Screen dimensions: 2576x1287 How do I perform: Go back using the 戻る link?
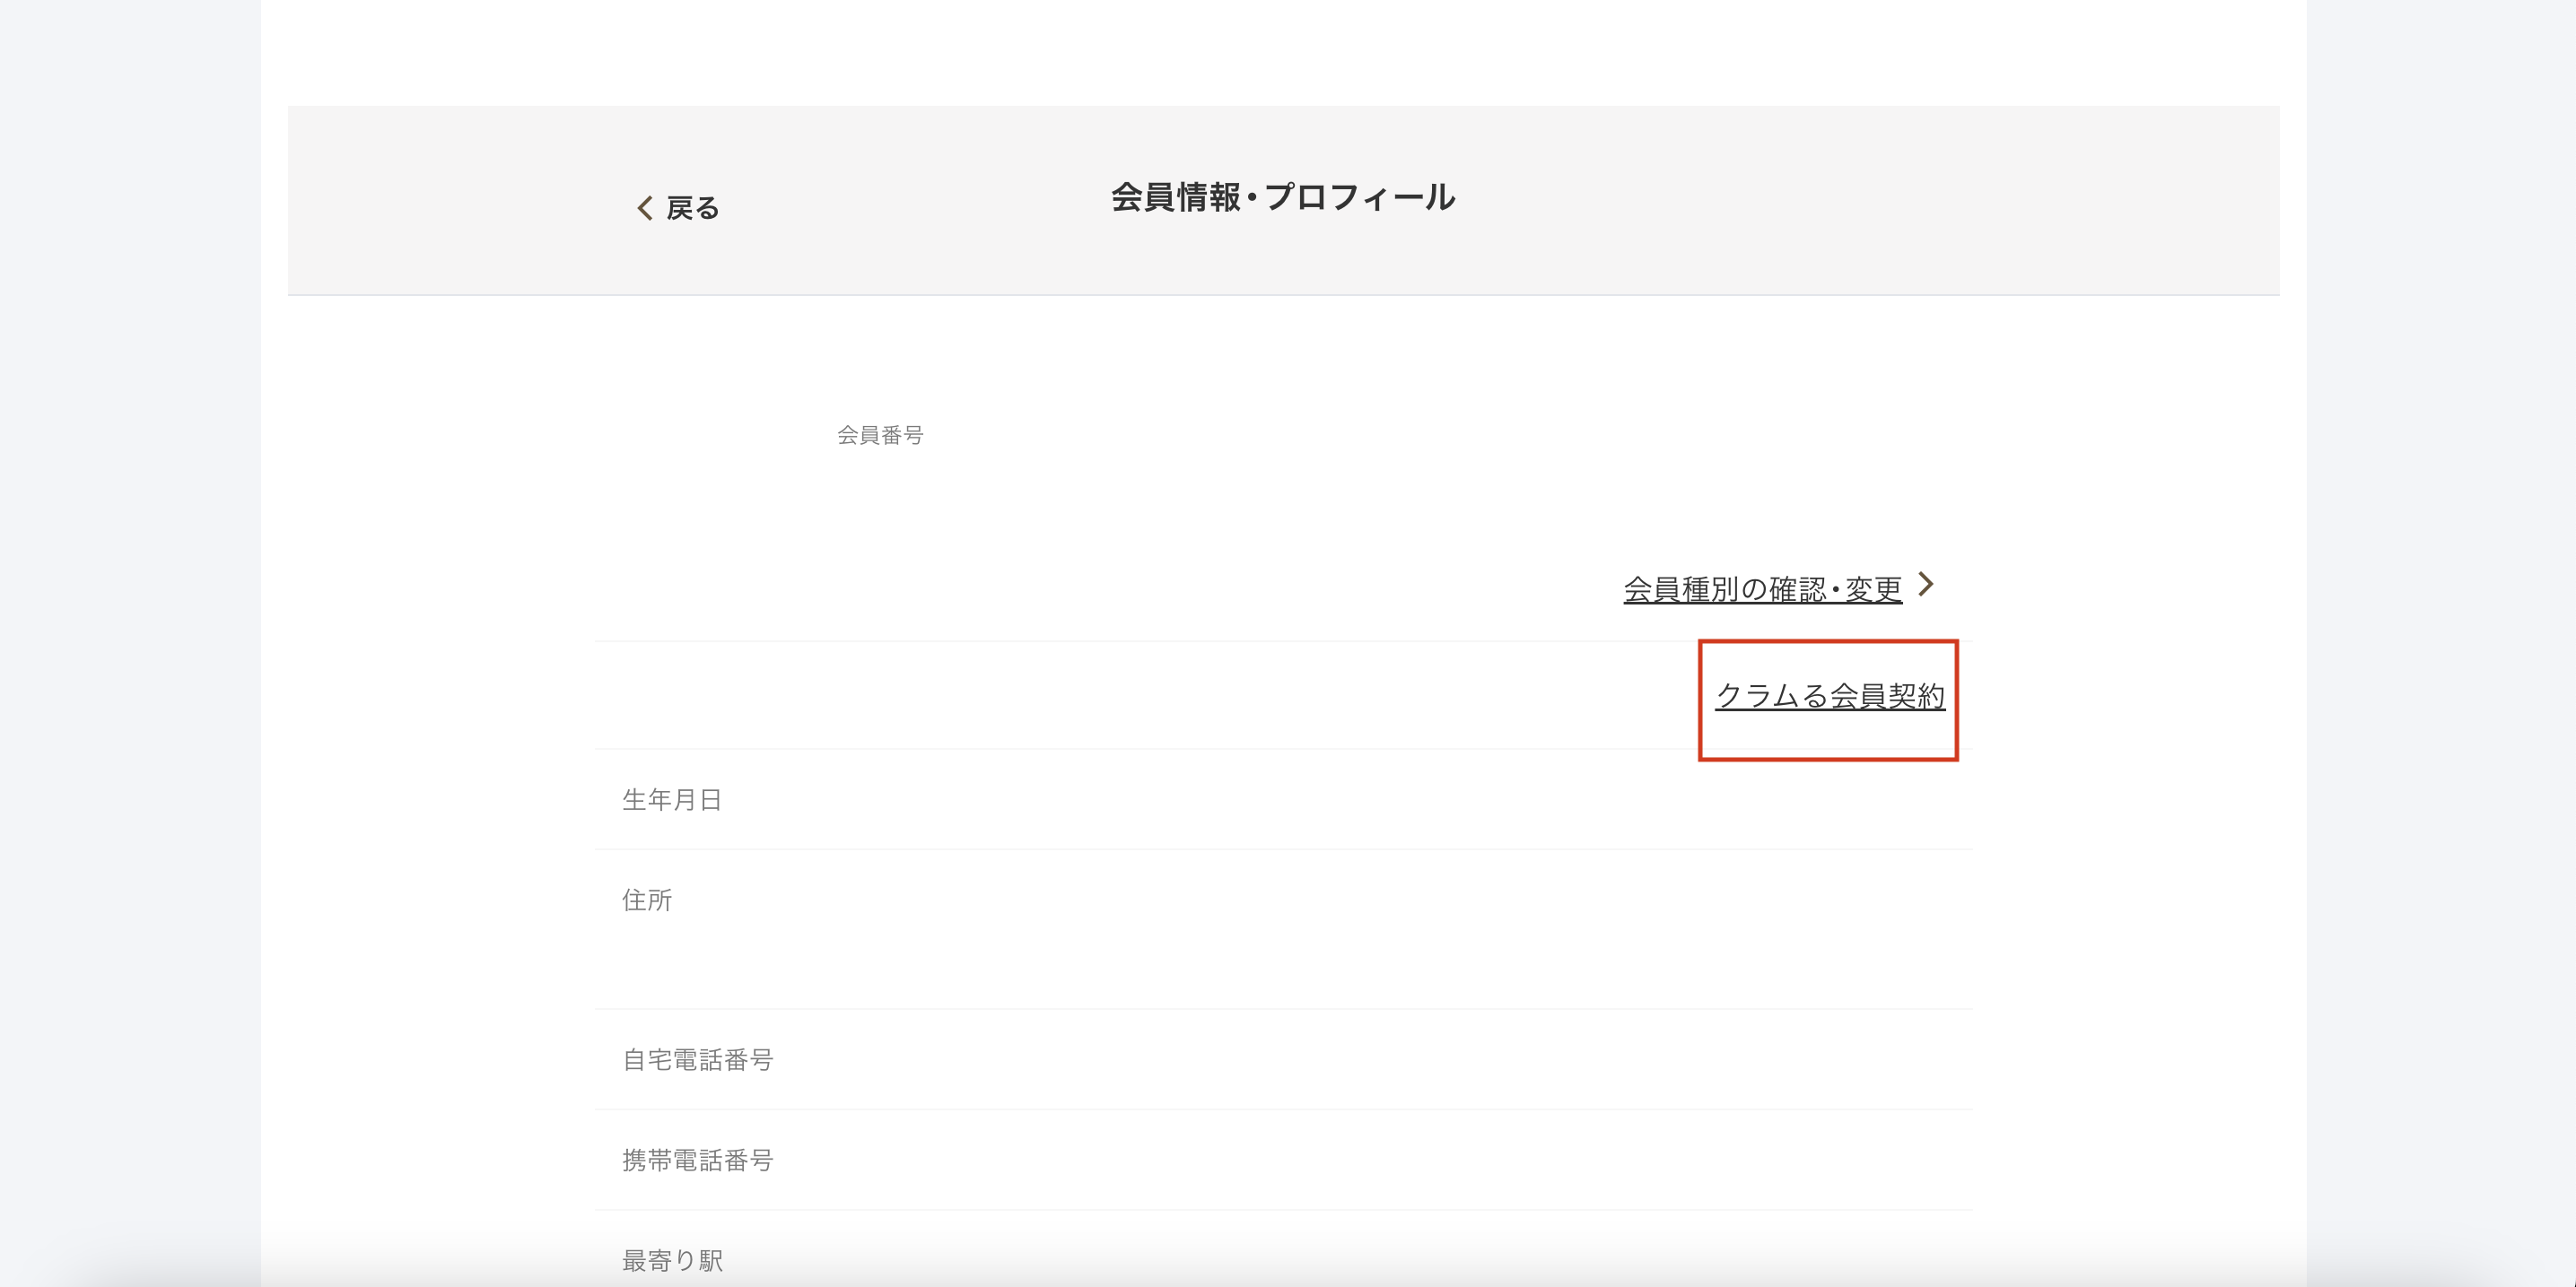(692, 208)
